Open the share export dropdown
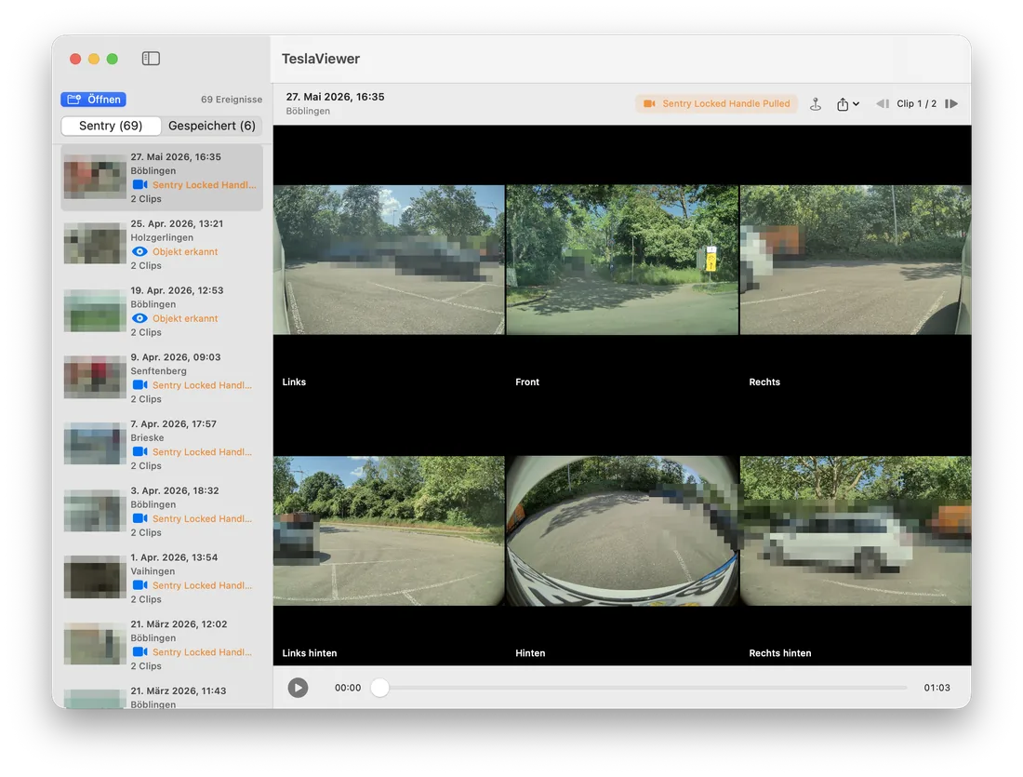This screenshot has width=1023, height=777. pyautogui.click(x=847, y=104)
